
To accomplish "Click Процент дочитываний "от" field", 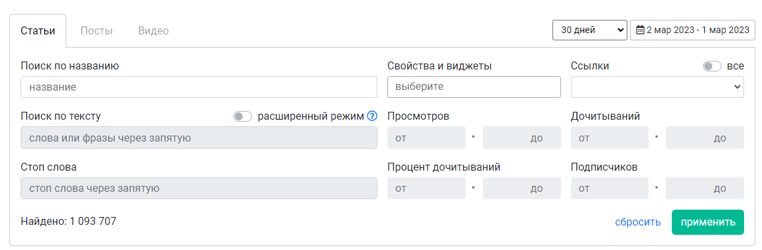I will [426, 188].
